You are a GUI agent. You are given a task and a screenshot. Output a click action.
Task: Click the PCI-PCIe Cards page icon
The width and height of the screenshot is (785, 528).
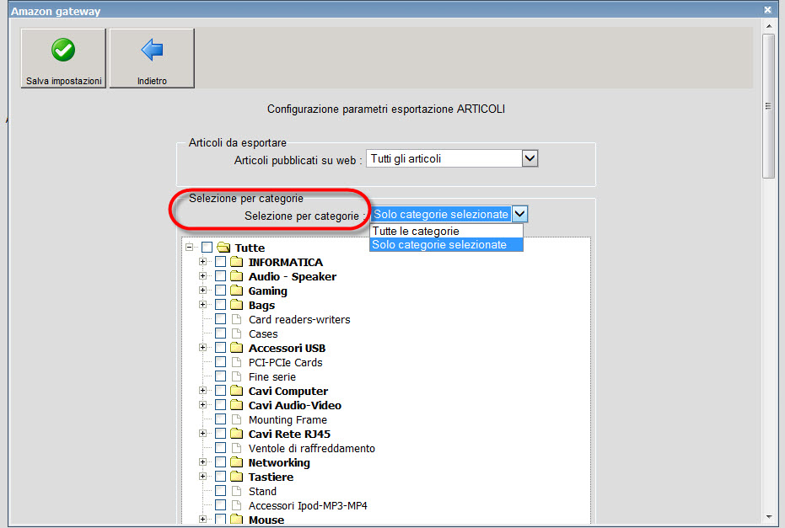point(236,362)
